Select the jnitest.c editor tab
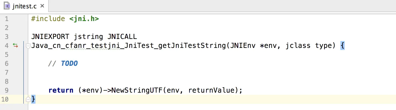396x110 pixels. coord(24,6)
